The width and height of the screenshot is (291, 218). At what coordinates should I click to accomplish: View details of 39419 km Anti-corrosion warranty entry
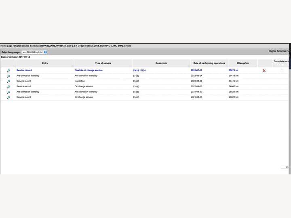pos(8,76)
